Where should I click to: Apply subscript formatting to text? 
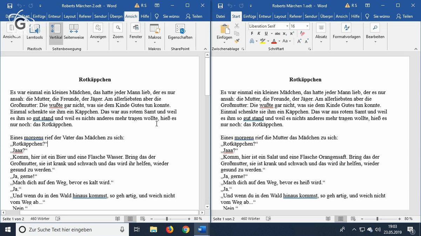285,33
